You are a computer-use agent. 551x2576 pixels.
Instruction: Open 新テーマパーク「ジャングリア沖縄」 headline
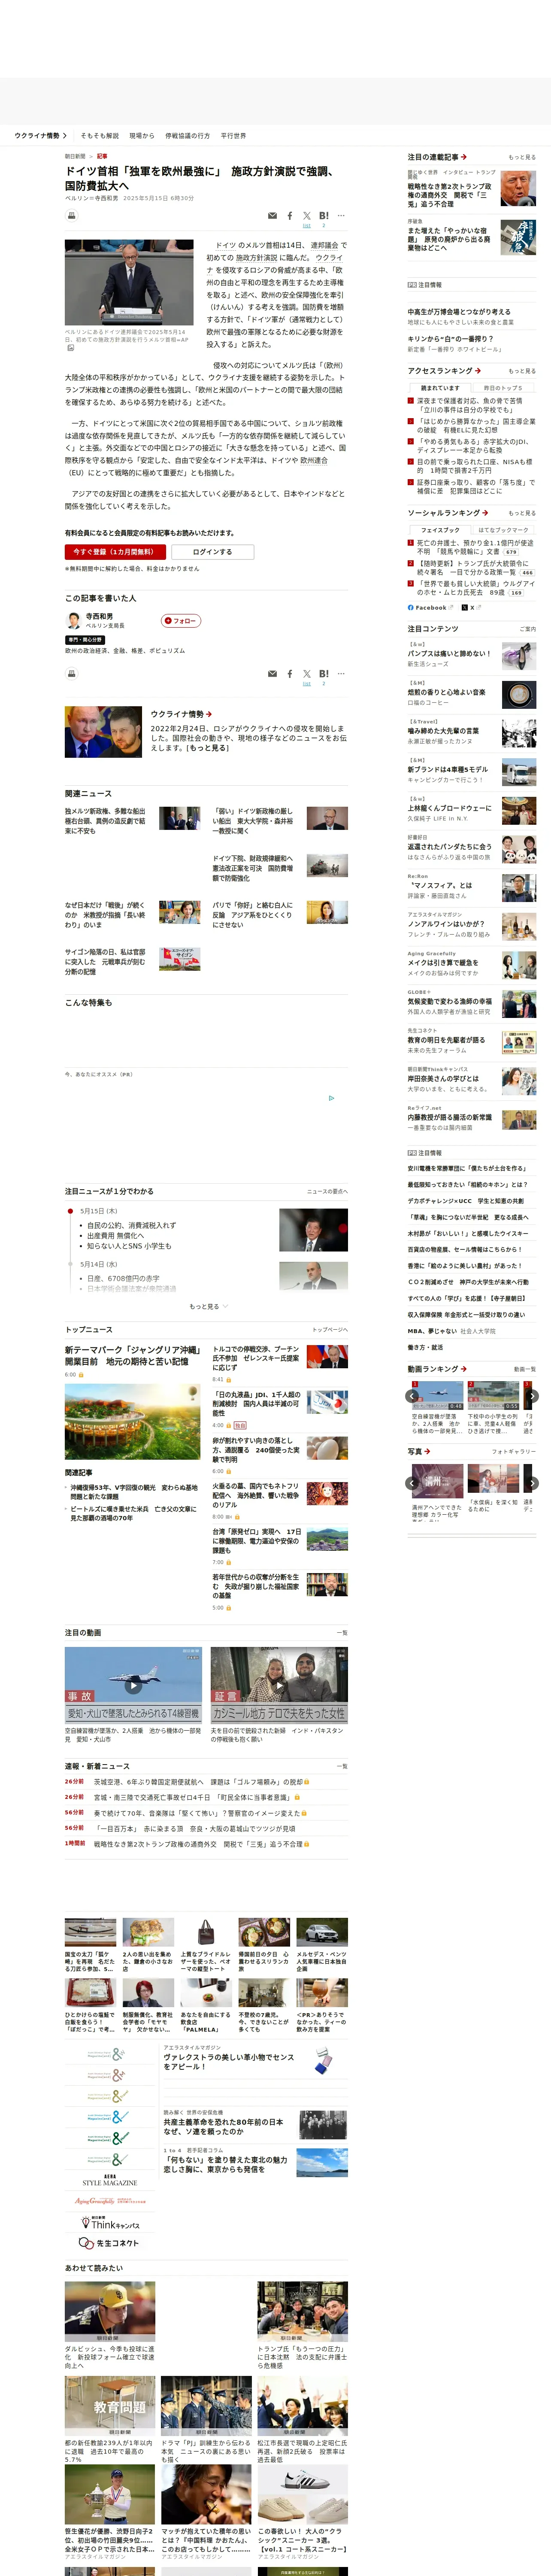point(133,1355)
